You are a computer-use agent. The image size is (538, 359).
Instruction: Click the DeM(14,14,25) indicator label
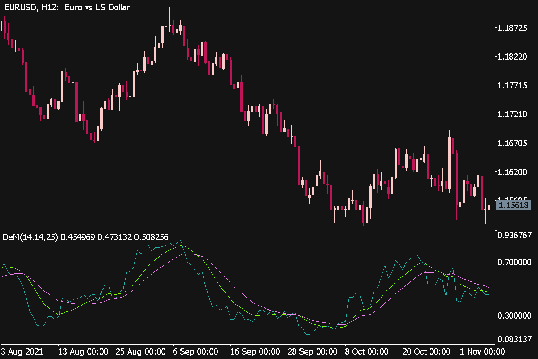pyautogui.click(x=86, y=237)
